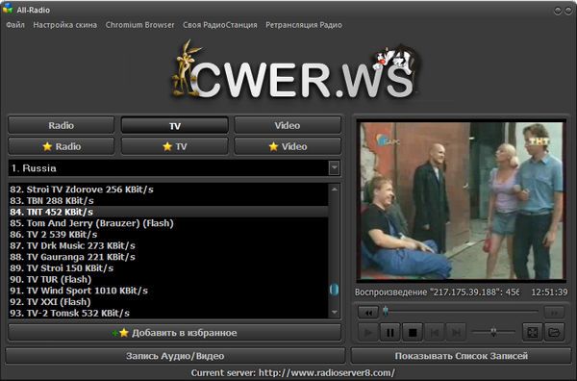Select channel 93. TV-2 Tomsk
Screen dimensions: 577x381
[168, 313]
